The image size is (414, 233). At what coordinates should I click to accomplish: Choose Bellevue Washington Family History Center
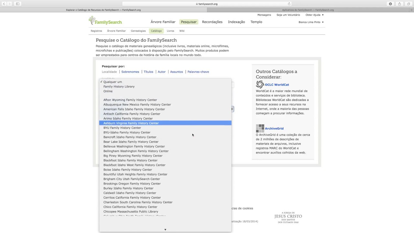(x=165, y=146)
